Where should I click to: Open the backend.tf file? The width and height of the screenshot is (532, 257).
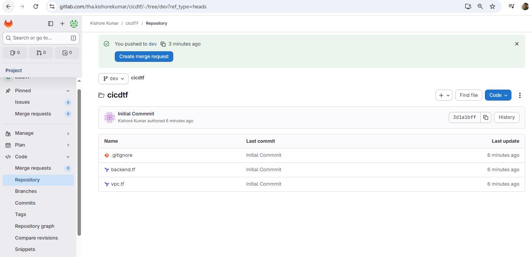pos(123,170)
